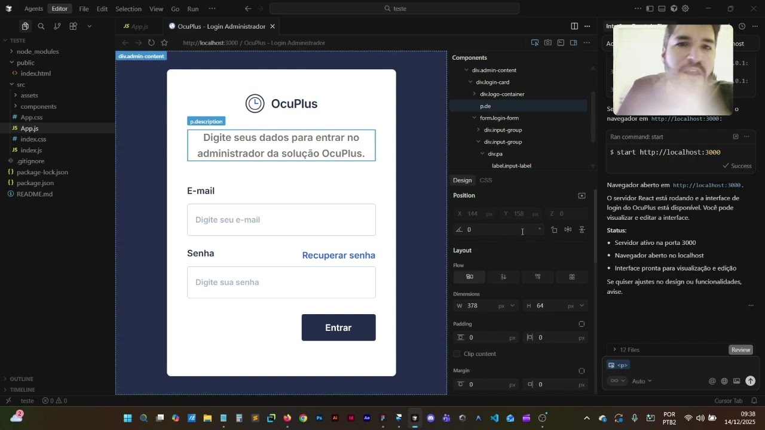Open the Run menu
The height and width of the screenshot is (430, 765).
(x=193, y=9)
